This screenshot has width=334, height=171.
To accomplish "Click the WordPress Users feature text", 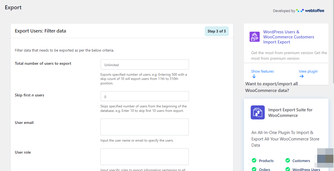I will [x=306, y=170].
